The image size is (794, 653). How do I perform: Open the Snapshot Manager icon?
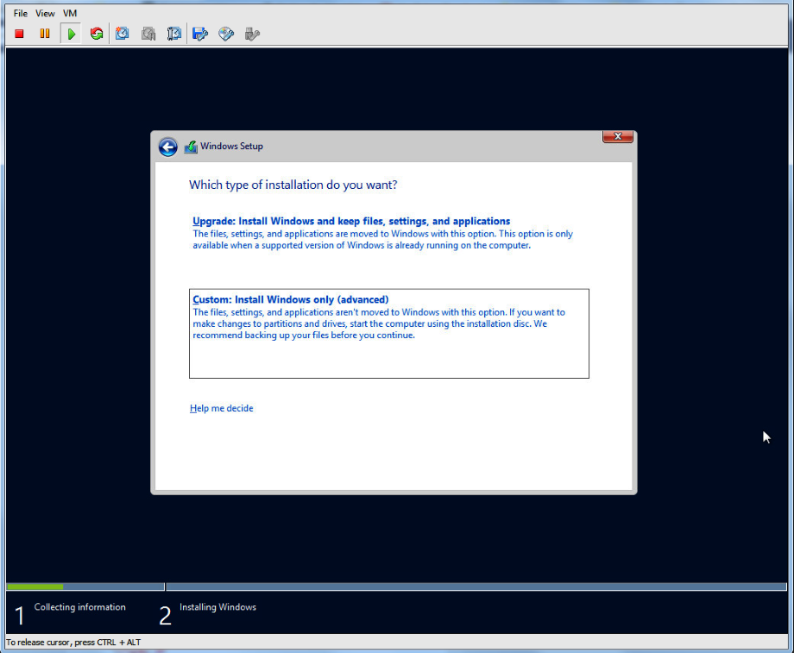click(174, 34)
